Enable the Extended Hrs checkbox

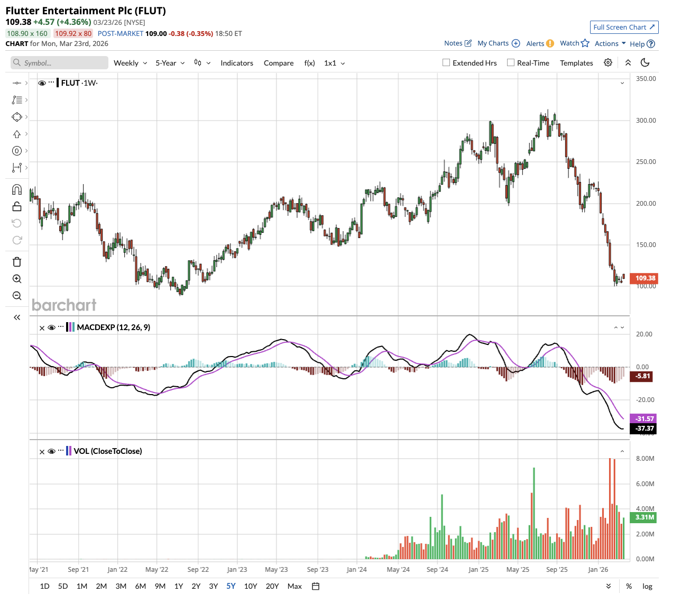click(446, 62)
